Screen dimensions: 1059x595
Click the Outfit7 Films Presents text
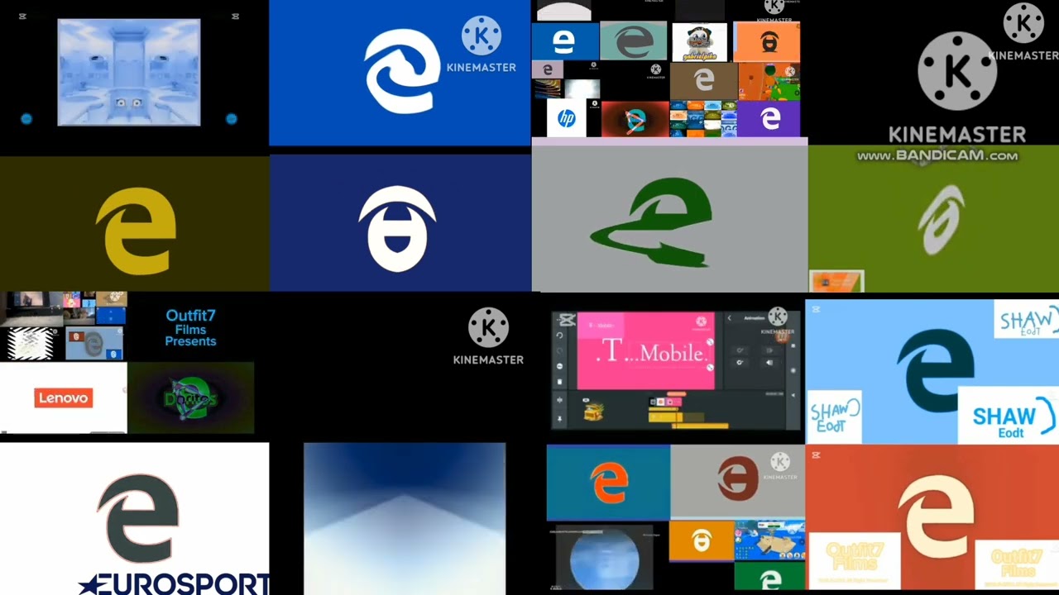(x=190, y=328)
